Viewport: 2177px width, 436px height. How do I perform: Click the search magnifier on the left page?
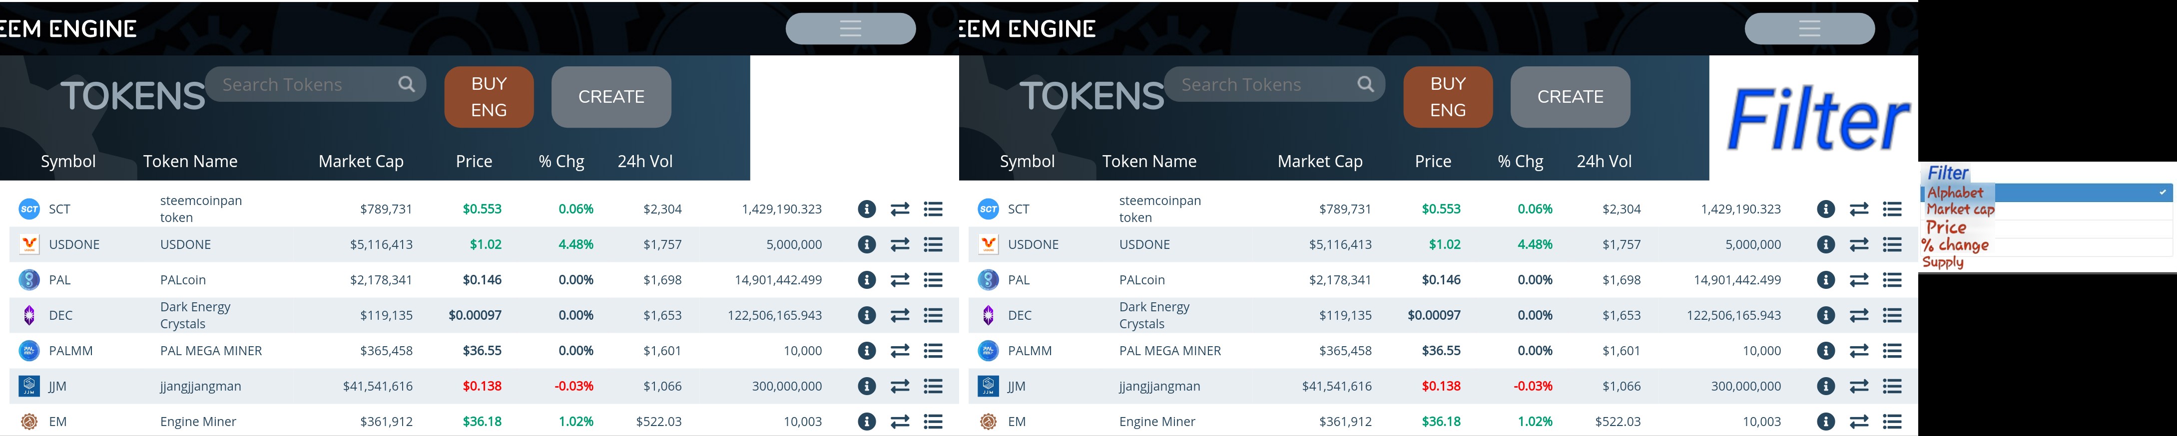[407, 84]
